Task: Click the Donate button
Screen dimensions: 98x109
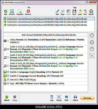Action: tap(87, 98)
